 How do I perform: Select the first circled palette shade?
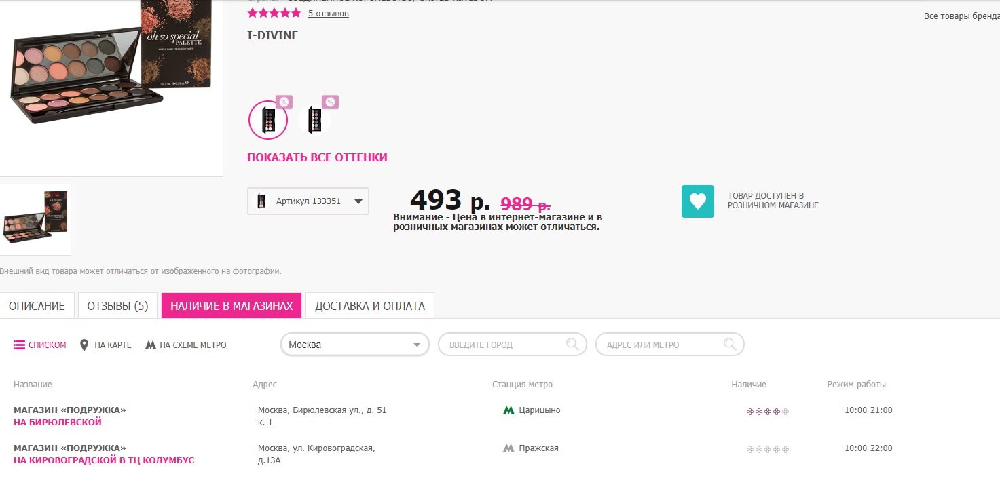267,119
